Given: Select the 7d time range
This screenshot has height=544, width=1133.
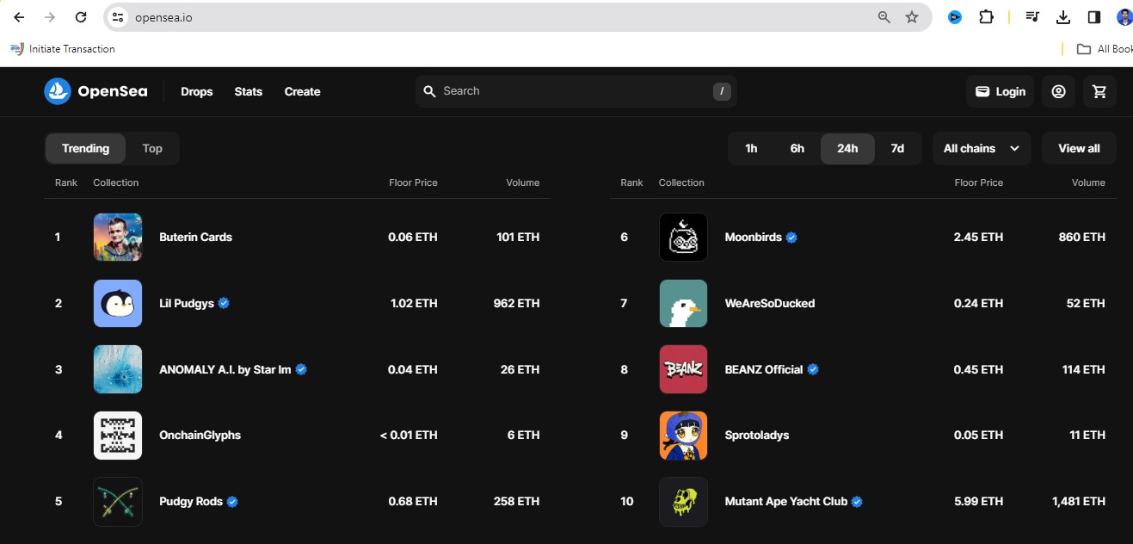Looking at the screenshot, I should [x=897, y=148].
